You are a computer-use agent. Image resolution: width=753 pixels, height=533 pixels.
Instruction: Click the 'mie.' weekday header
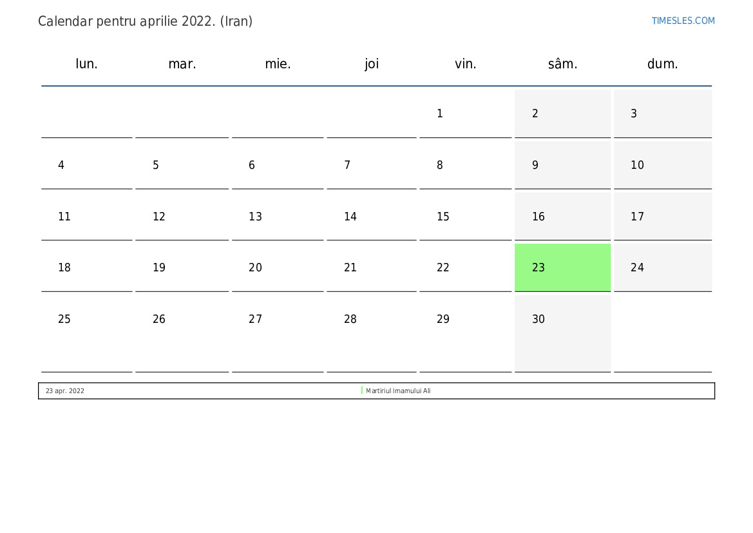278,64
